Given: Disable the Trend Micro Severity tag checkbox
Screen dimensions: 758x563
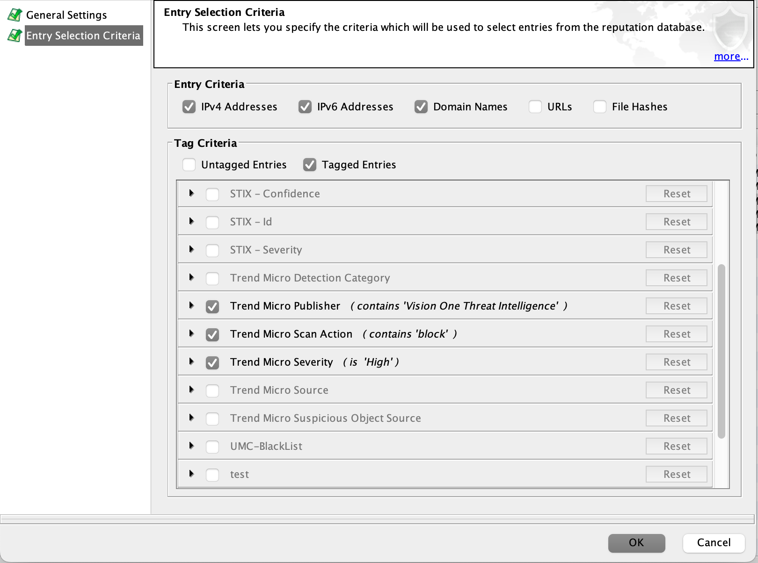Looking at the screenshot, I should [212, 362].
